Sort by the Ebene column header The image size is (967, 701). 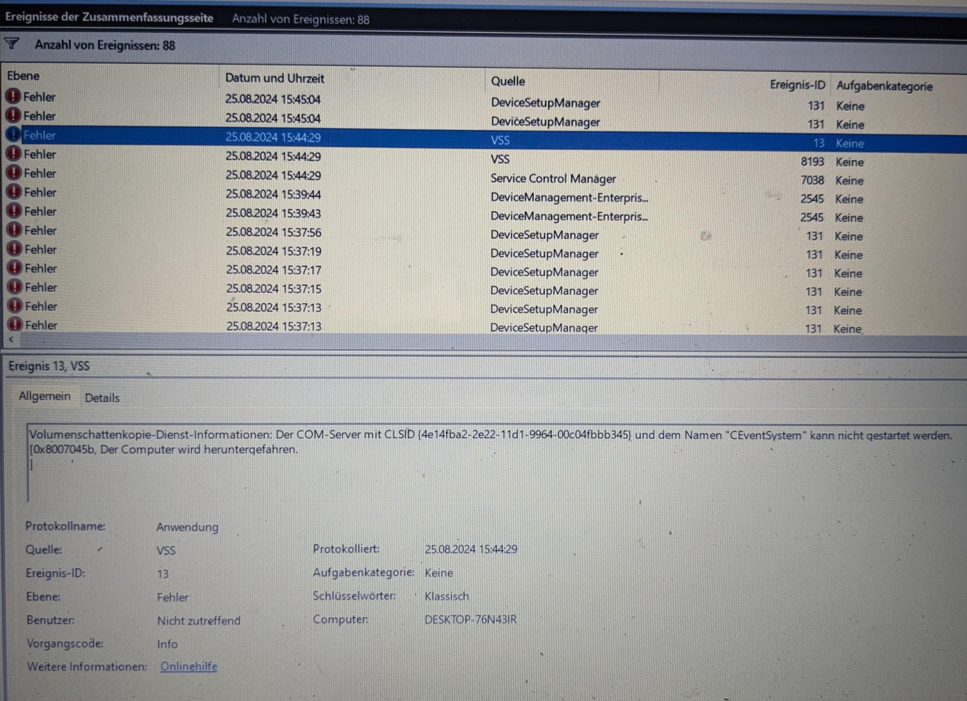pos(23,76)
